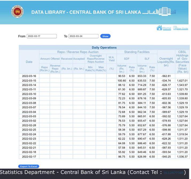Viewport: 191px width, 179px height.
Task: Click CBSL holdings value 1,519.54
Action: (182, 134)
